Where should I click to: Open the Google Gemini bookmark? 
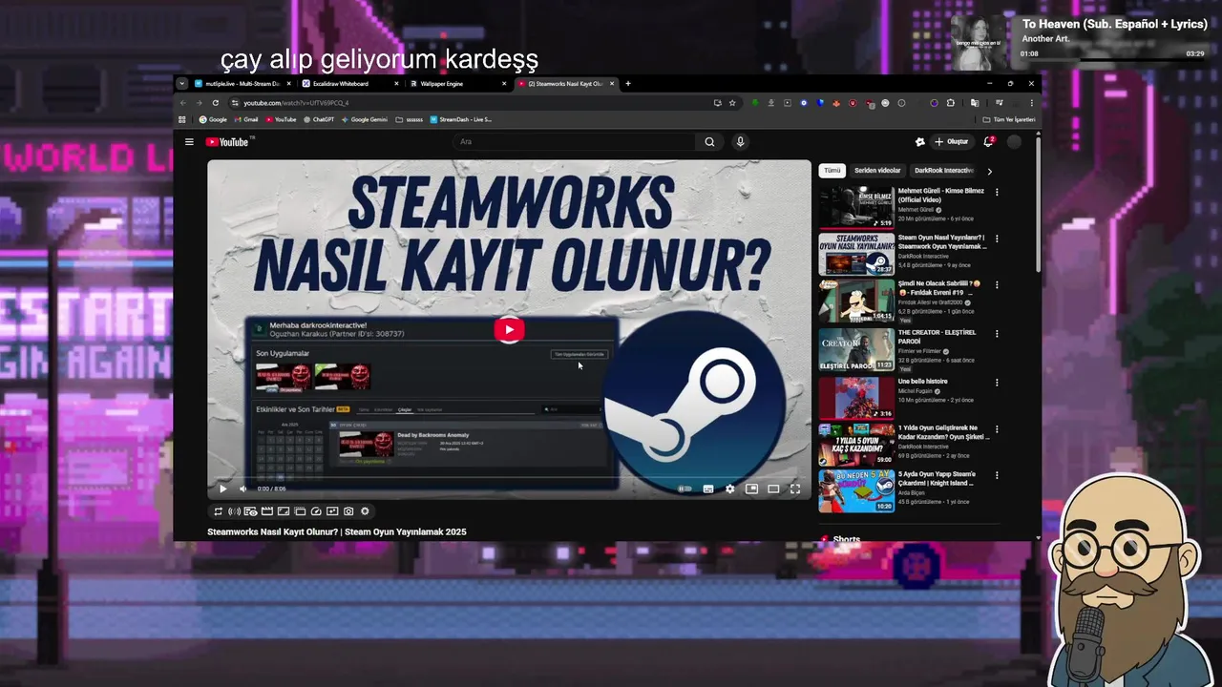[365, 120]
